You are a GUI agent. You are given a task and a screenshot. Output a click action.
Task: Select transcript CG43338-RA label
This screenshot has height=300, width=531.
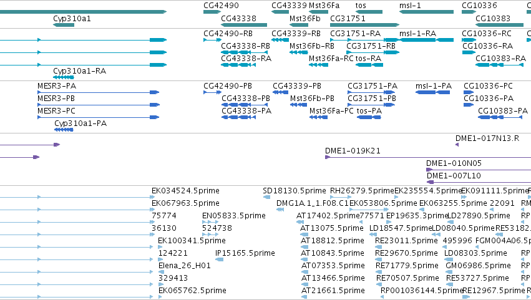246,59
